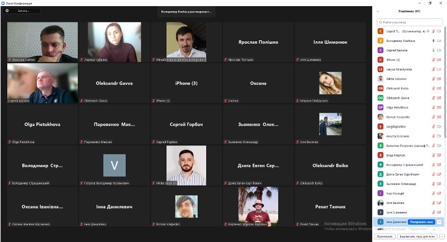
Task: Click the OG avatar of Oleksandr Gavva in the list
Action: point(381,98)
